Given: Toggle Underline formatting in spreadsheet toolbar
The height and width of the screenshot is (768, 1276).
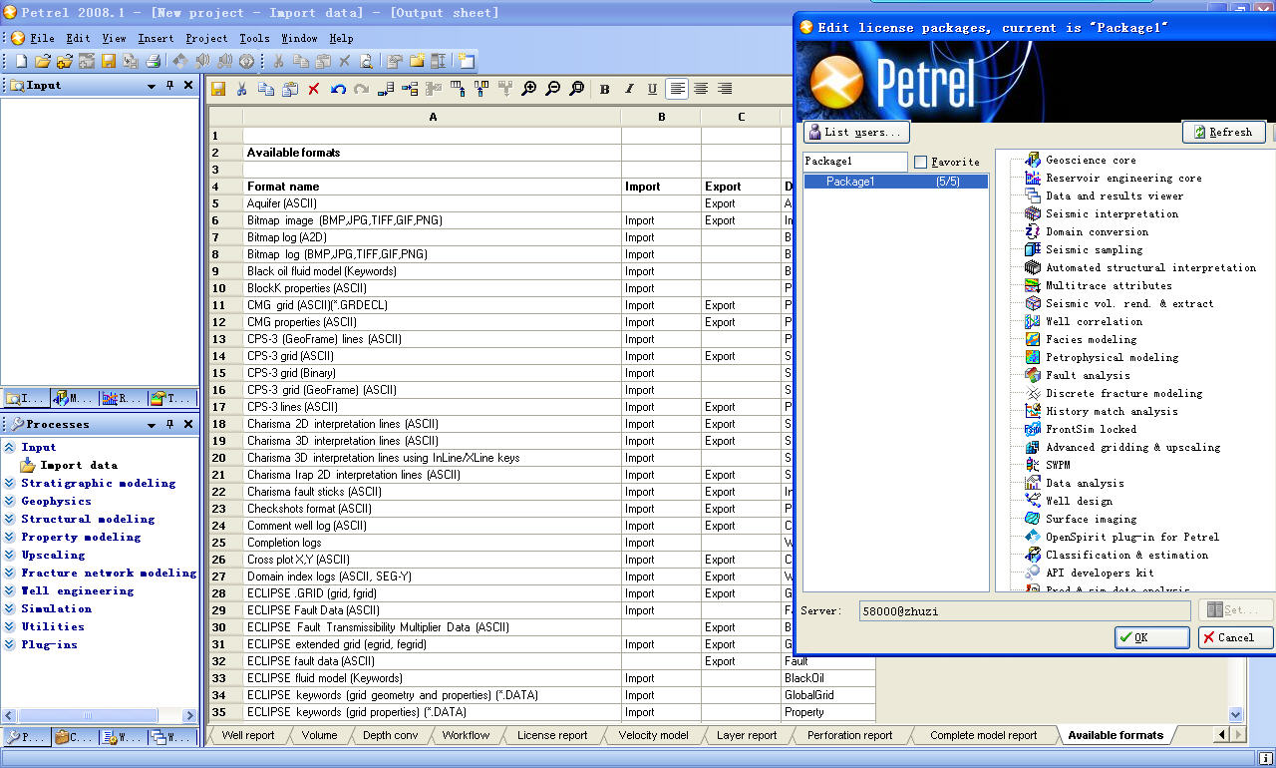Looking at the screenshot, I should 653,89.
